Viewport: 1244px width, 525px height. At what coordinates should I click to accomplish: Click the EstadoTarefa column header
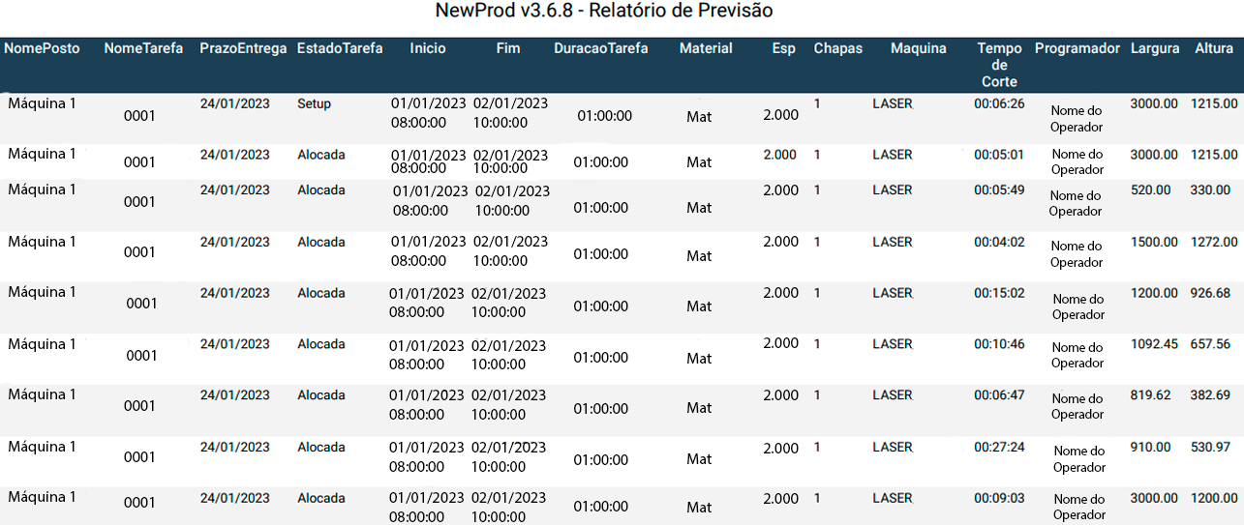[340, 48]
